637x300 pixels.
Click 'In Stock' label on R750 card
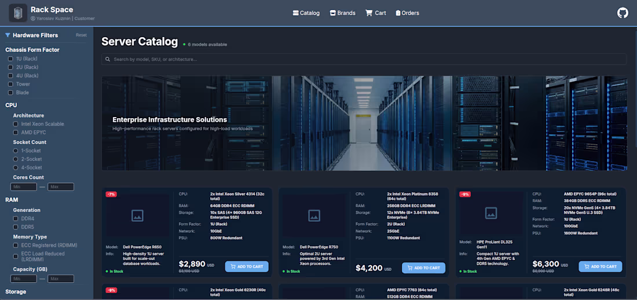(294, 272)
